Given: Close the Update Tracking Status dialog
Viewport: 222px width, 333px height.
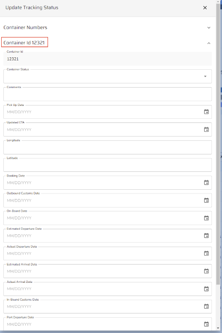Looking at the screenshot, I should pyautogui.click(x=205, y=8).
